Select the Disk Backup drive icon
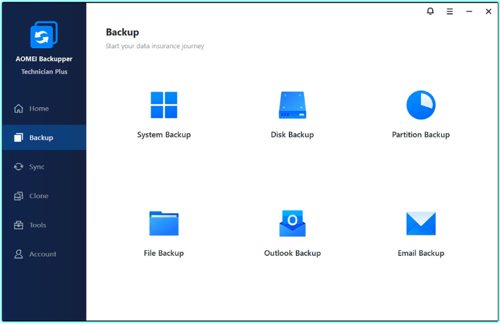Viewport: 500px width, 323px height. (293, 105)
